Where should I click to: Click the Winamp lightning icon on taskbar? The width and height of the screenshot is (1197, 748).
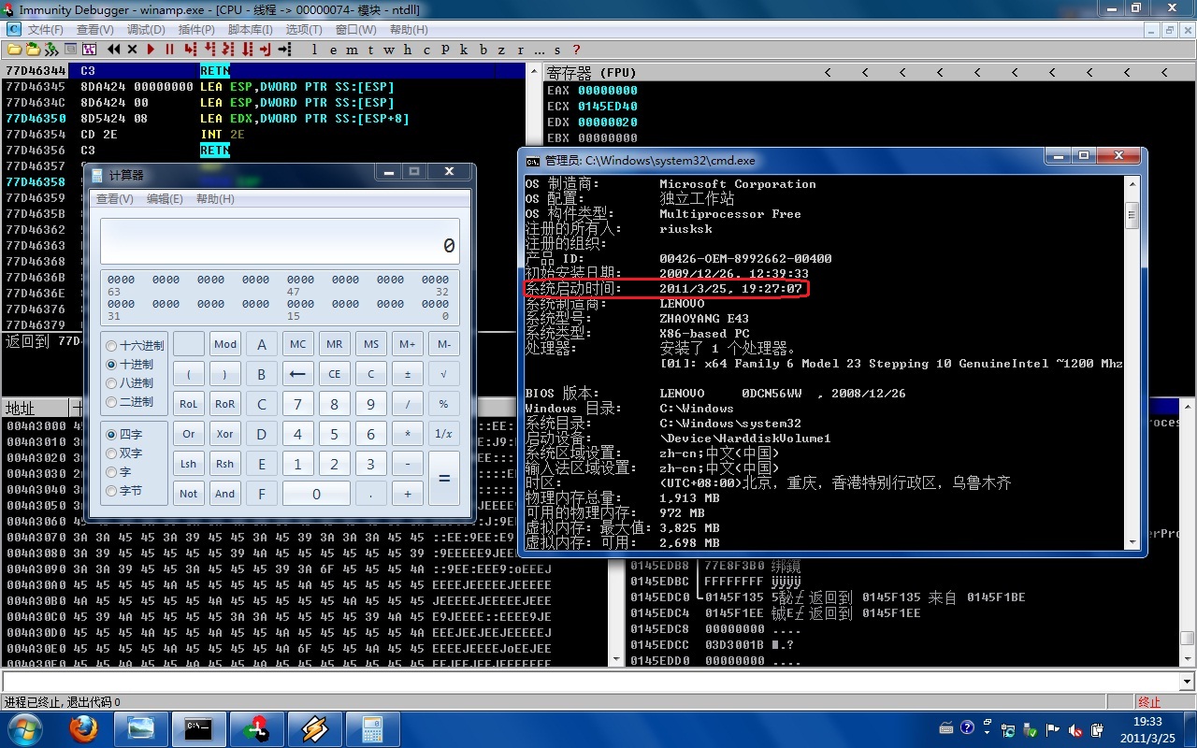coord(314,728)
